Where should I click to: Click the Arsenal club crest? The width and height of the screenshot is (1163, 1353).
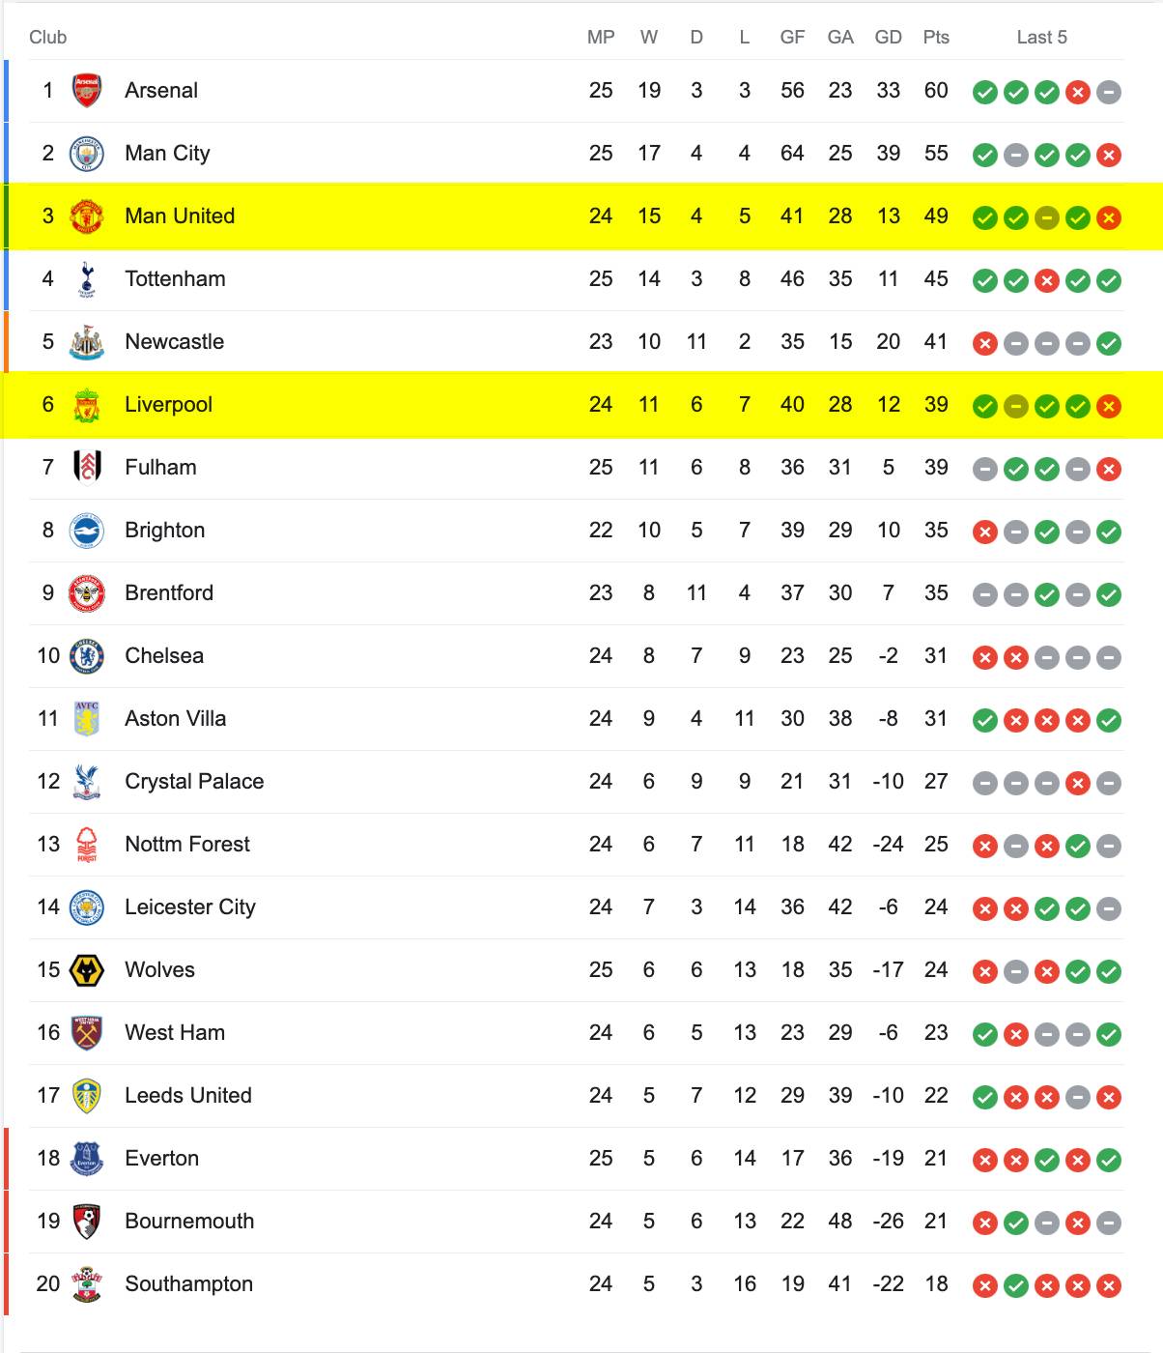[87, 91]
